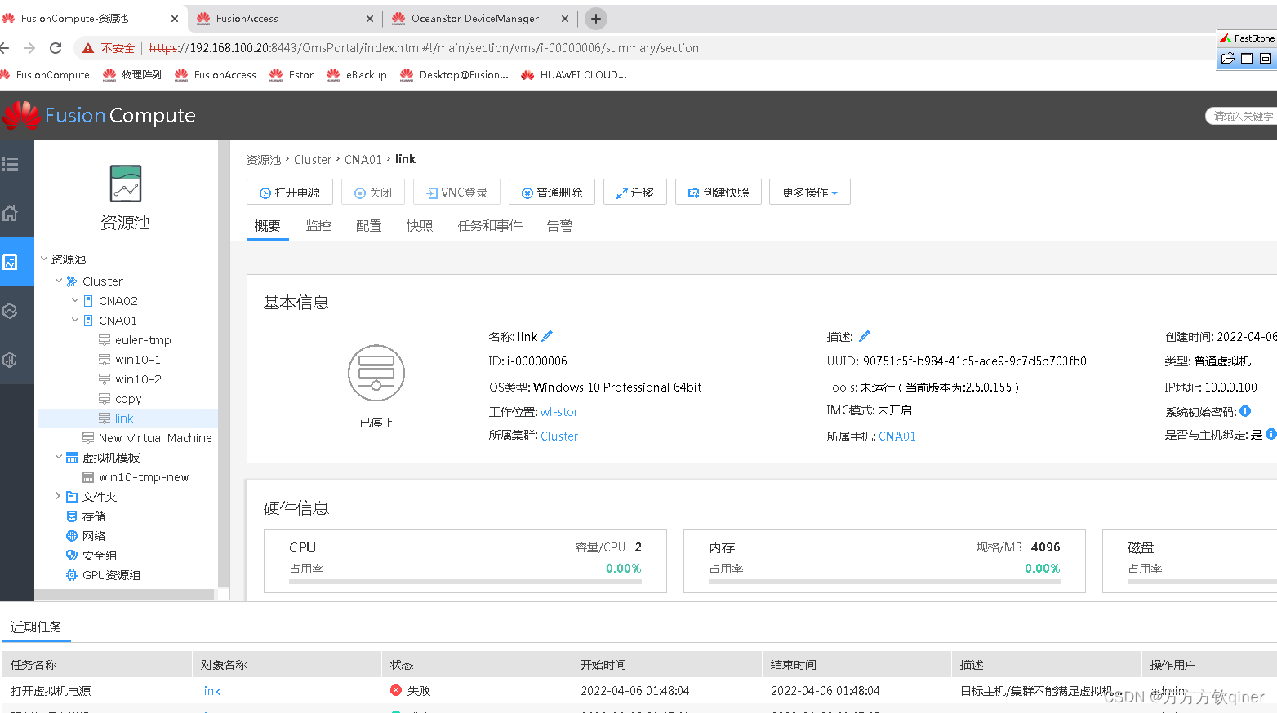Image resolution: width=1277 pixels, height=713 pixels.
Task: Select New Virtual Machine in tree
Action: pyautogui.click(x=155, y=438)
